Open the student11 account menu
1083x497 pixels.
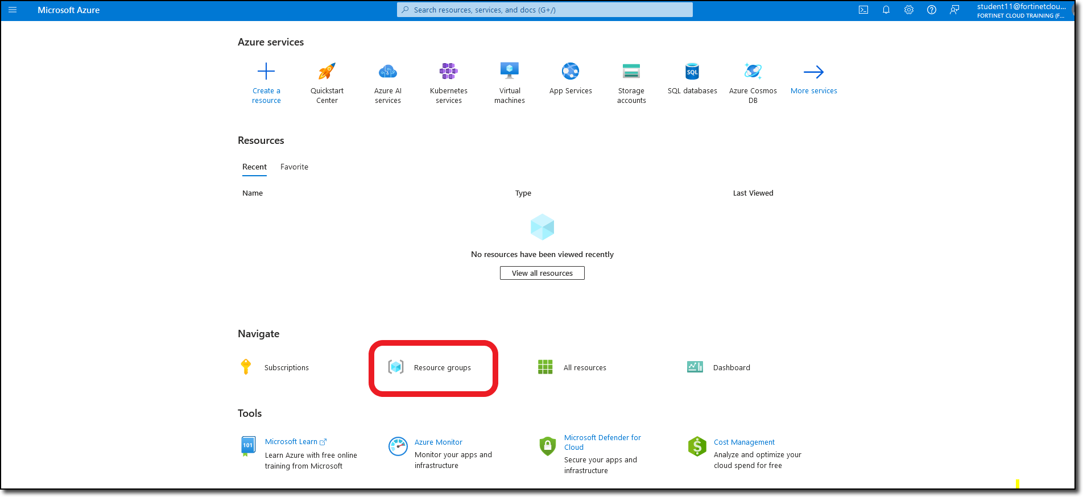click(1022, 10)
